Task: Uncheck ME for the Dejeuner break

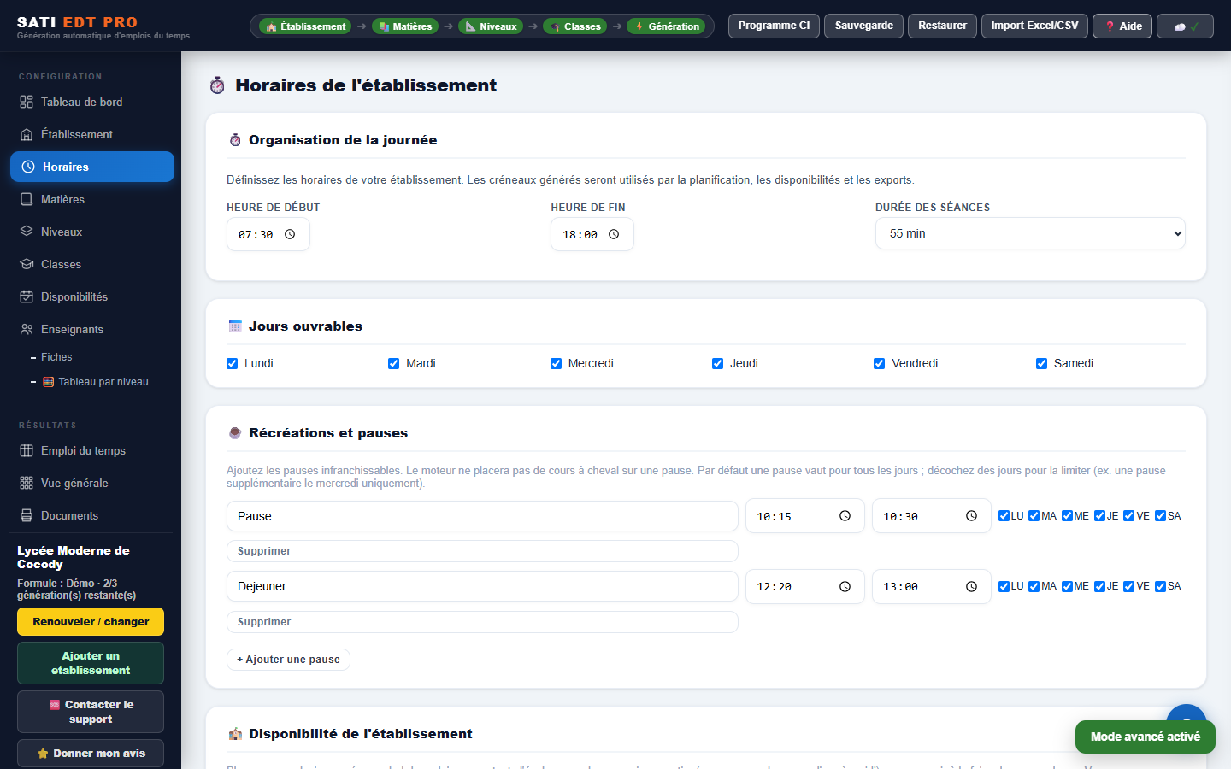Action: (1067, 586)
